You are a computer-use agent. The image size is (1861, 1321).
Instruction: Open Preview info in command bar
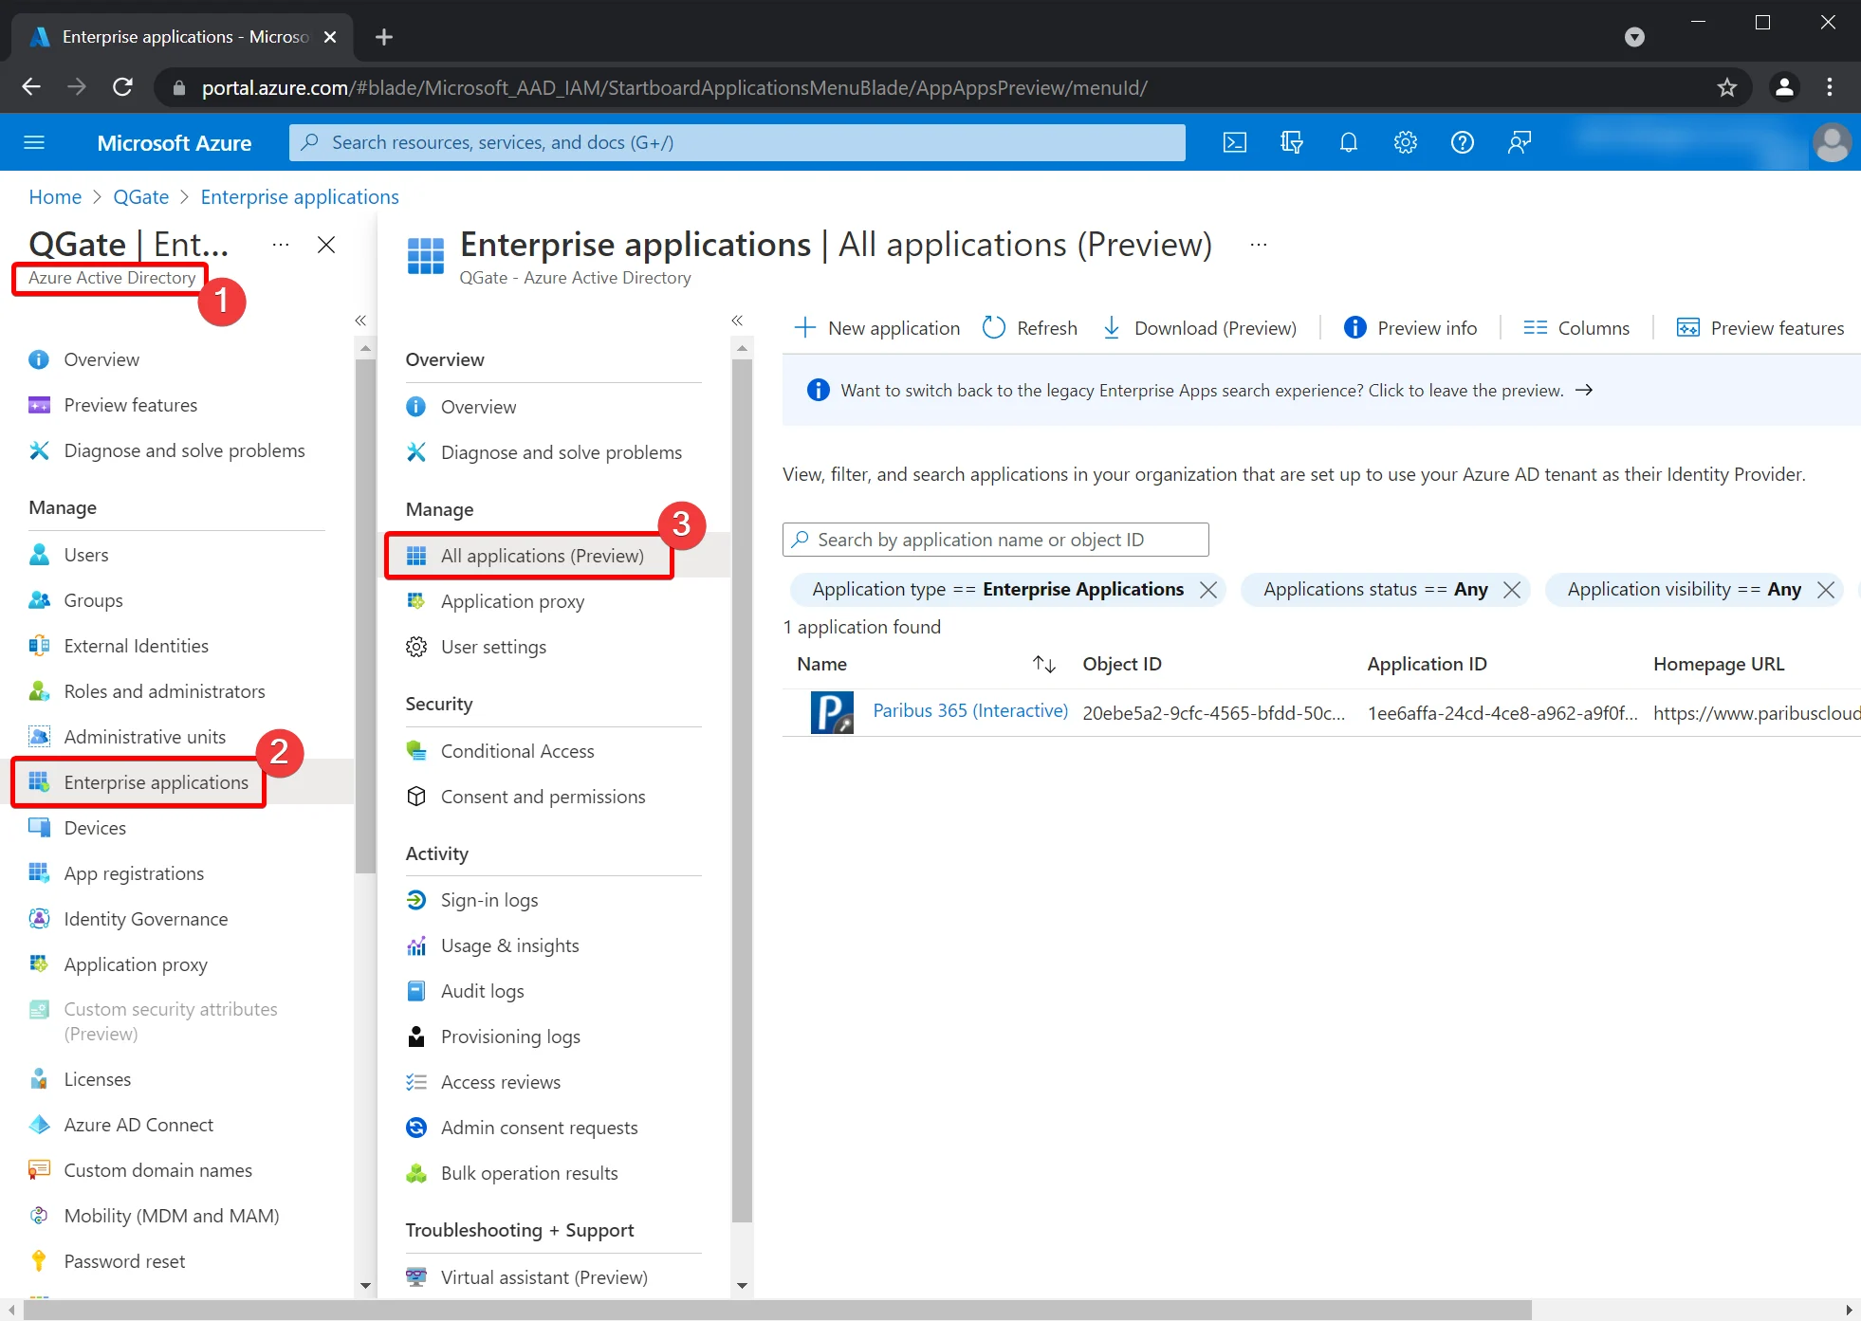[x=1410, y=328]
